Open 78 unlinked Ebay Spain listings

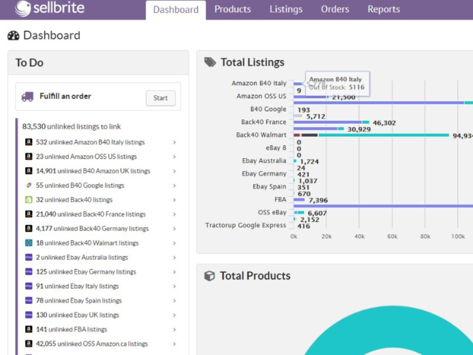click(79, 301)
